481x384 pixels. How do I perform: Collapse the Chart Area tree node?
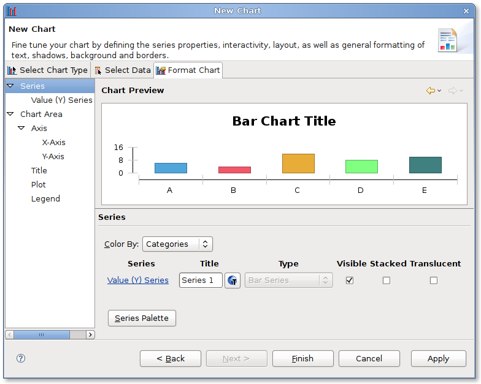pyautogui.click(x=10, y=114)
